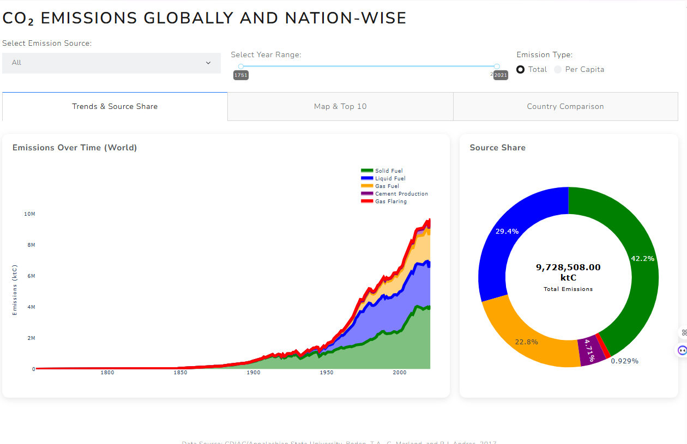Click the dropdown chevron in Emission Source selector

pyautogui.click(x=208, y=63)
